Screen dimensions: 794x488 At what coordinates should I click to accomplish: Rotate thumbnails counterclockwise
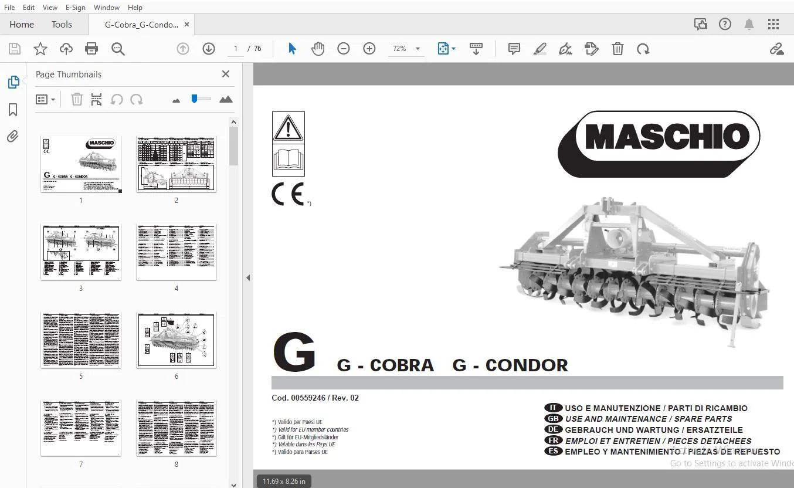tap(117, 99)
